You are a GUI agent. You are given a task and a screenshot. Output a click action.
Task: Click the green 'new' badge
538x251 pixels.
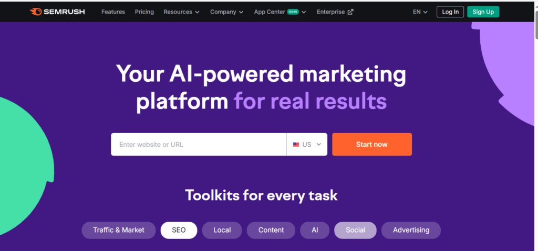[x=293, y=12]
